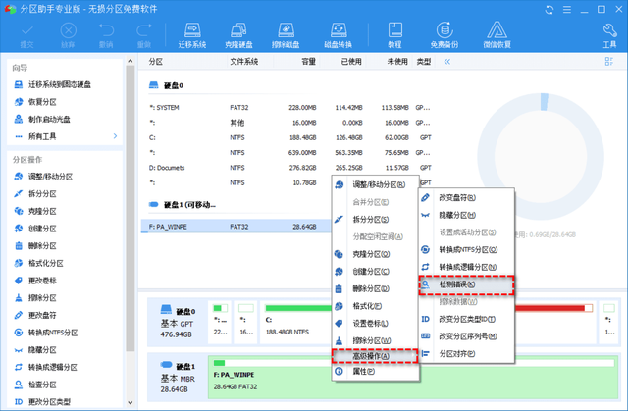Choose 改变盘符(R) in submenu
The image size is (628, 411).
click(467, 197)
